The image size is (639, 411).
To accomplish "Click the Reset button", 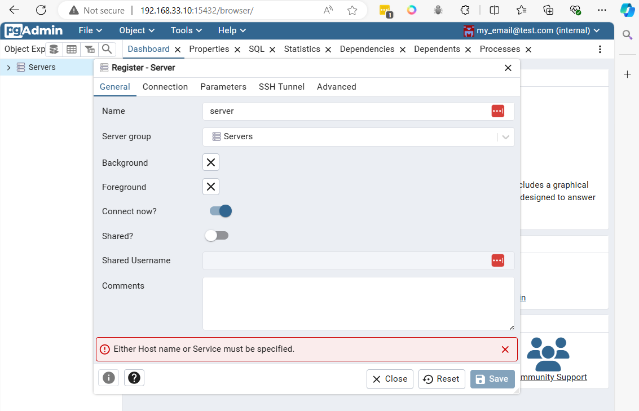I will tap(442, 379).
